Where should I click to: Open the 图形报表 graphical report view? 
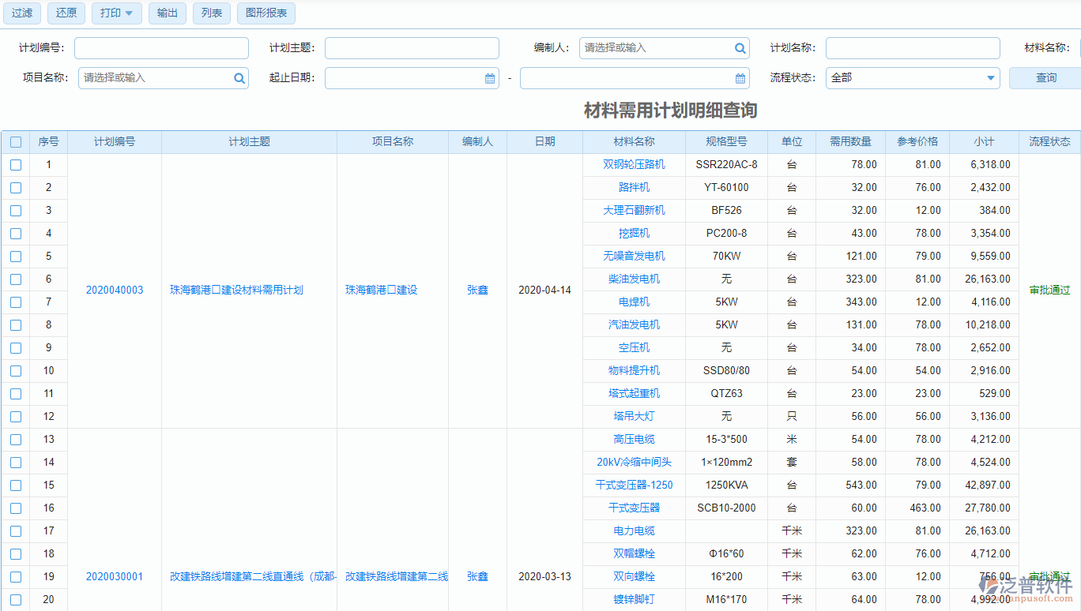(x=266, y=13)
